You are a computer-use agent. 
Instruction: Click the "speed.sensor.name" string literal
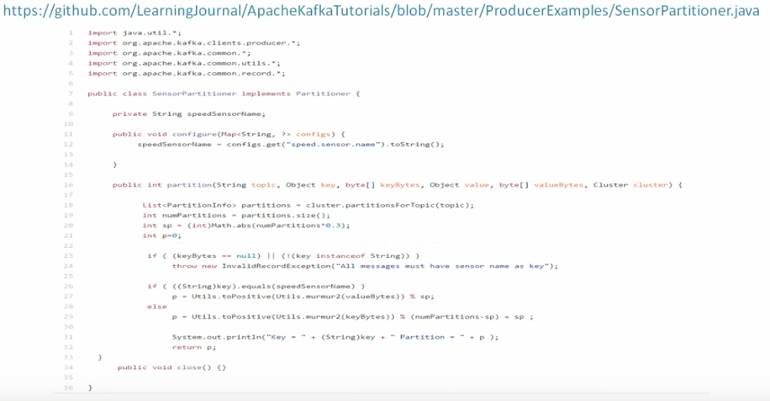(333, 145)
